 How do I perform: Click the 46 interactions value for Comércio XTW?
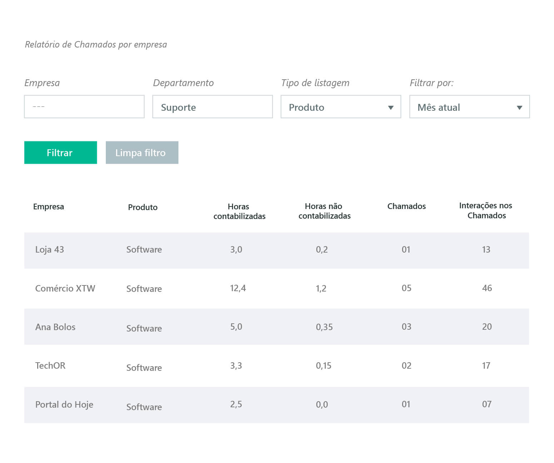(x=487, y=288)
